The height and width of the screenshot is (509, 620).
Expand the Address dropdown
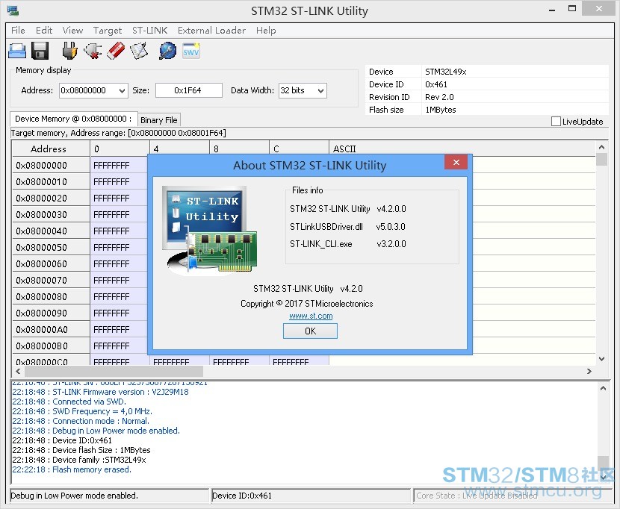click(123, 90)
